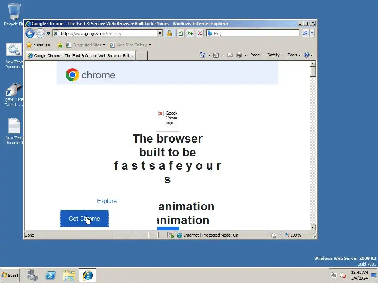This screenshot has height=283, width=378.
Task: Select the QEMU USB Tablet shortcut
Action: [x=14, y=95]
